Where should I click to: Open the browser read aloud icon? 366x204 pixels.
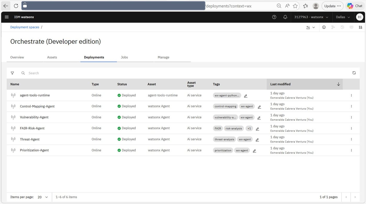[x=287, y=6]
